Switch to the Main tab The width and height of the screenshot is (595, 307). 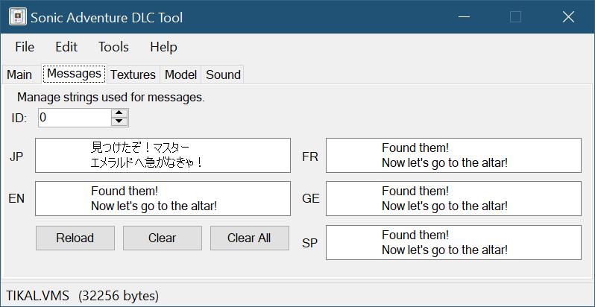19,75
